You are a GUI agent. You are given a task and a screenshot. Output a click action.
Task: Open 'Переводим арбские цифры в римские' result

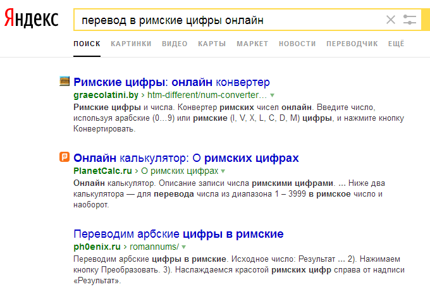pyautogui.click(x=178, y=234)
